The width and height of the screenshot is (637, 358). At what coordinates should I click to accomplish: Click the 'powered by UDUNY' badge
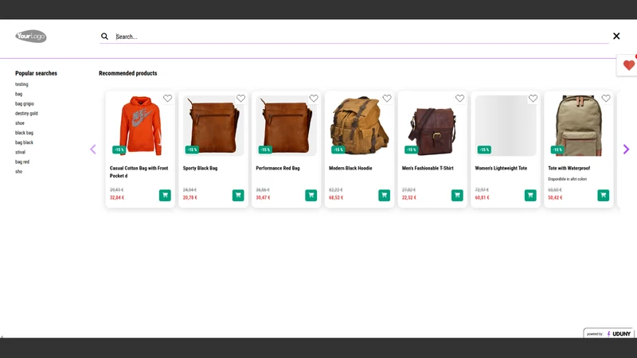608,333
